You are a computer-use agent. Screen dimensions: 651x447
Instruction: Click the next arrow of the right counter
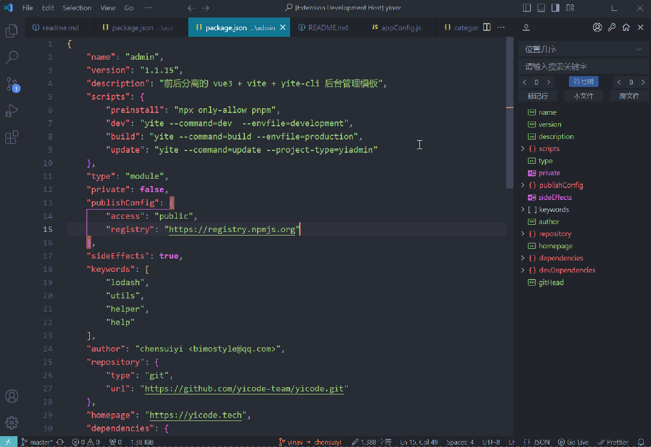643,82
